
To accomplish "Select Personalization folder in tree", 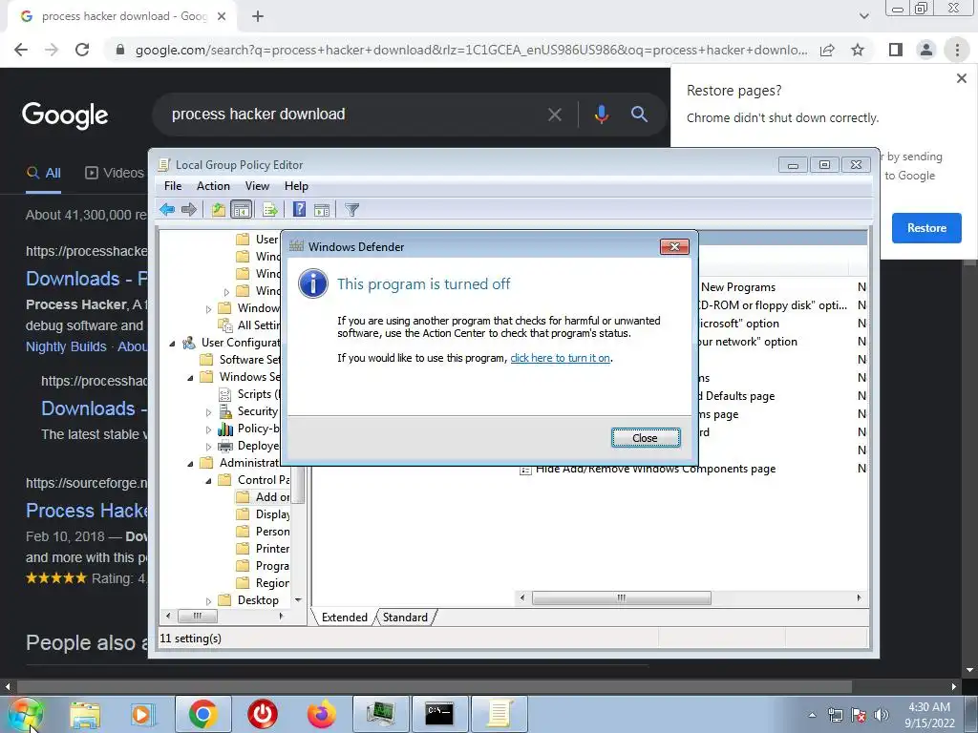I will [x=264, y=532].
